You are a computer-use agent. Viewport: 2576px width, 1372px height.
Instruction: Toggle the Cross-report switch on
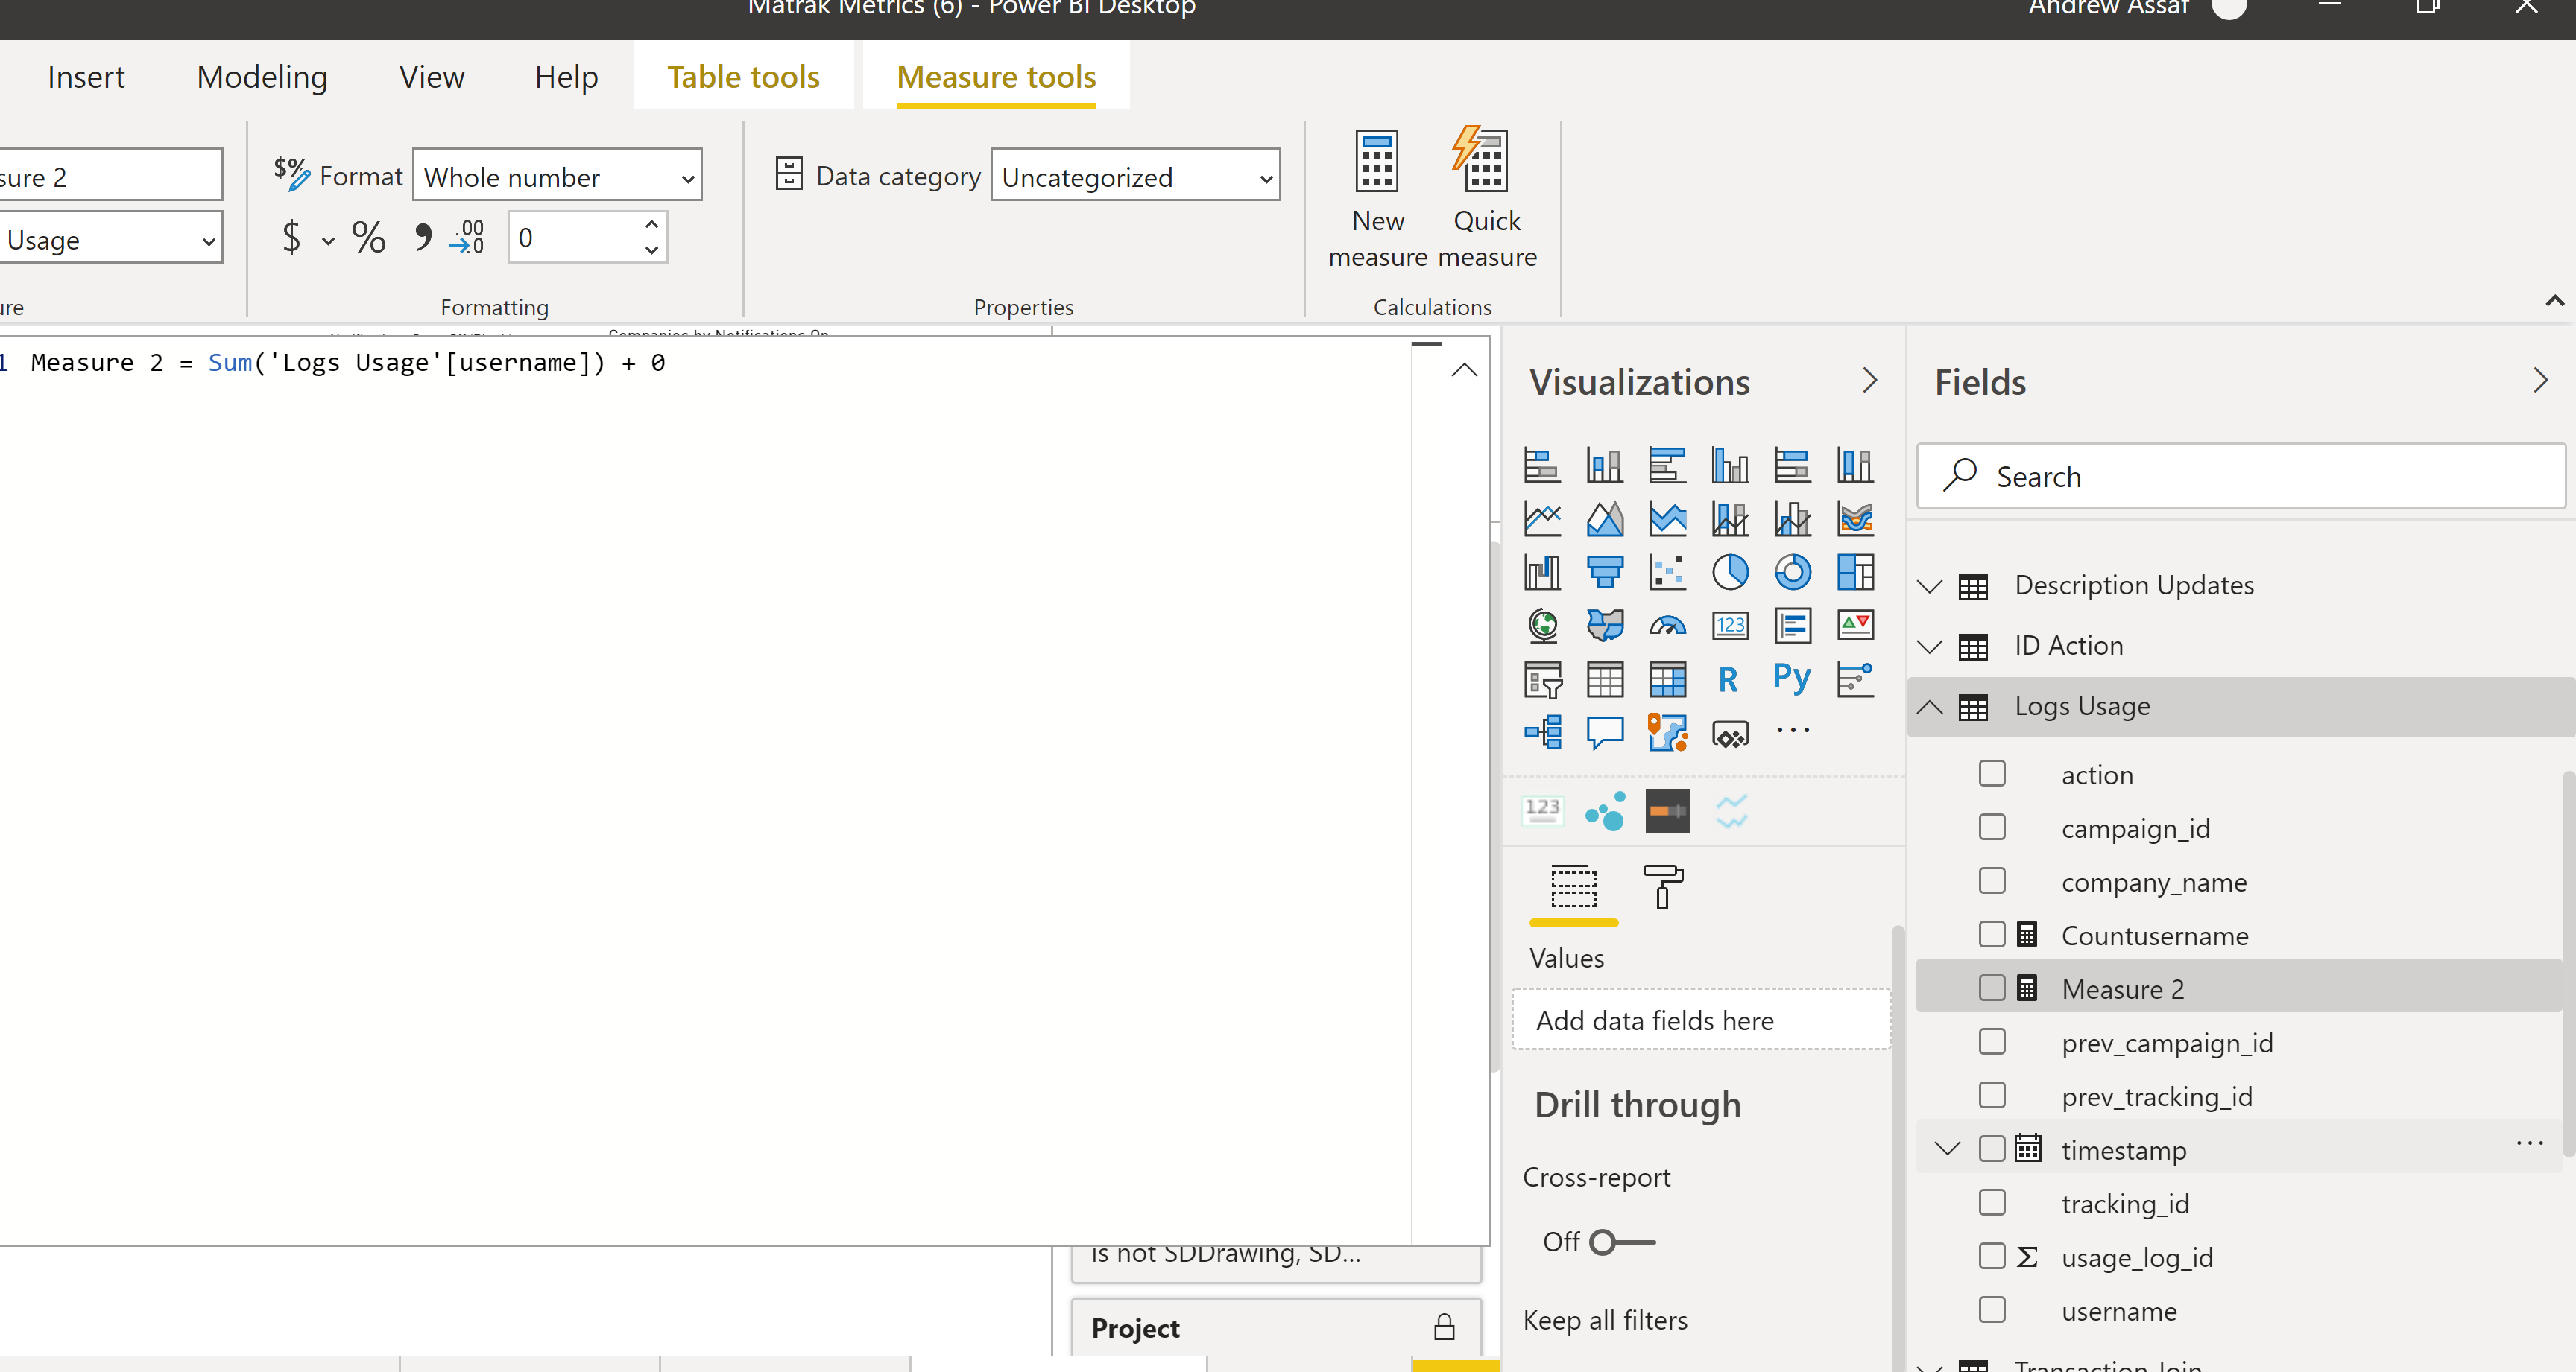point(1622,1242)
